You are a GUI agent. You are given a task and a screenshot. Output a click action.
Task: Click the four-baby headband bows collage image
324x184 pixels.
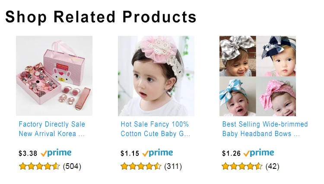257,76
